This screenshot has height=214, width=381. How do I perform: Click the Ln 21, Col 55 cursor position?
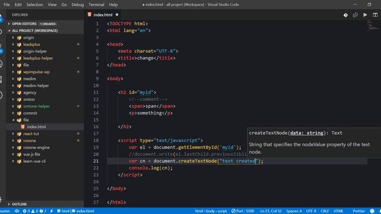coord(271,211)
